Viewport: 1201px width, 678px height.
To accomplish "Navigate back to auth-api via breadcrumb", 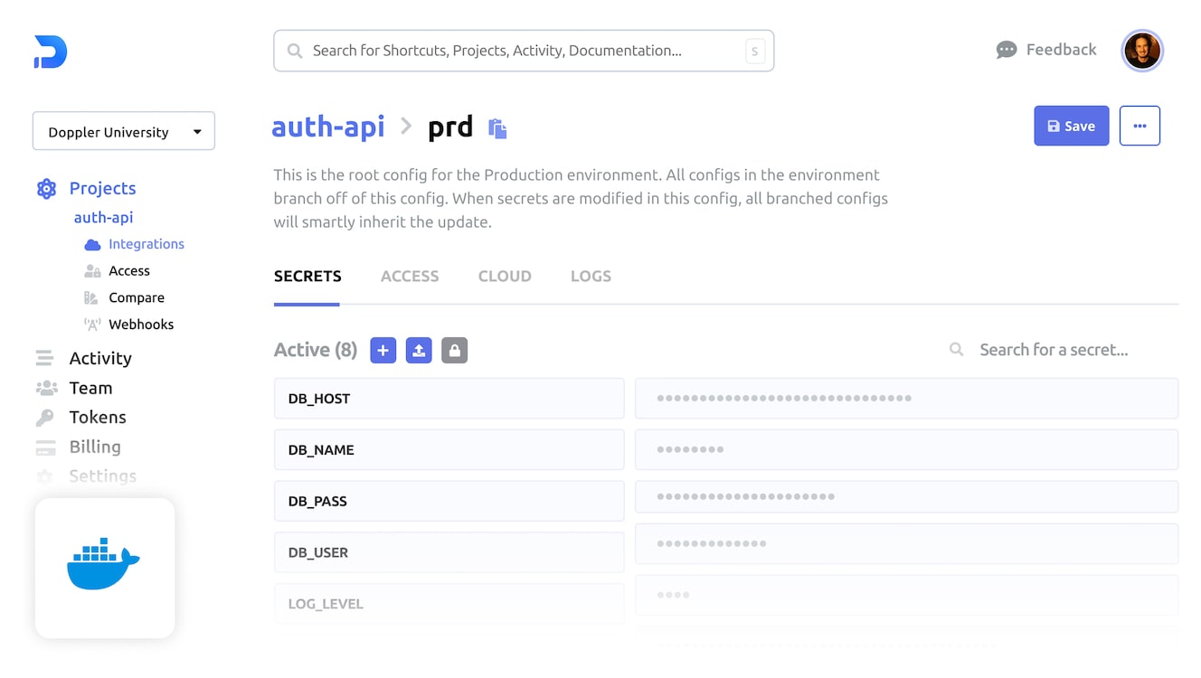I will click(327, 127).
